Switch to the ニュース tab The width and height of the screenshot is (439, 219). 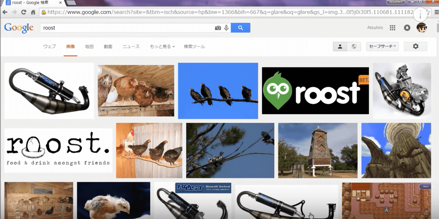(131, 46)
